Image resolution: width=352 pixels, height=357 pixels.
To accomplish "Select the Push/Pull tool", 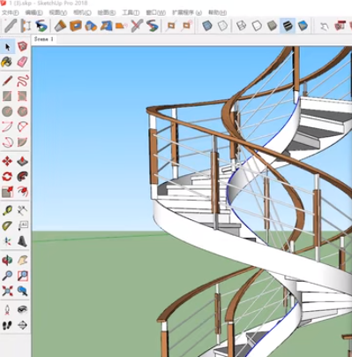I will (x=22, y=161).
